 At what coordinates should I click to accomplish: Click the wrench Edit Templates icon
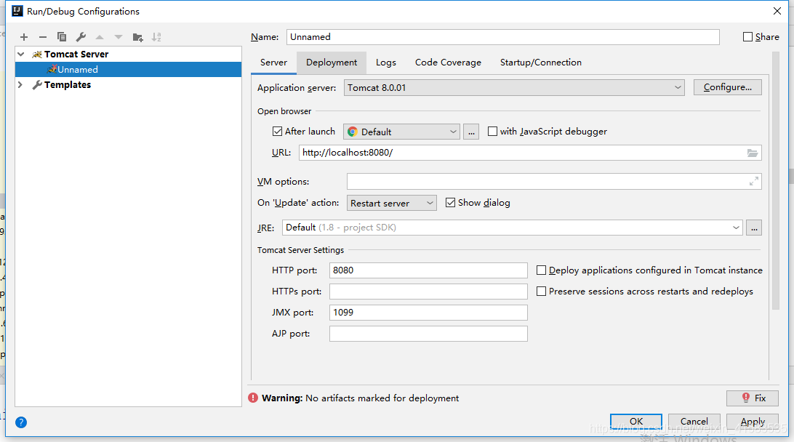pyautogui.click(x=81, y=37)
